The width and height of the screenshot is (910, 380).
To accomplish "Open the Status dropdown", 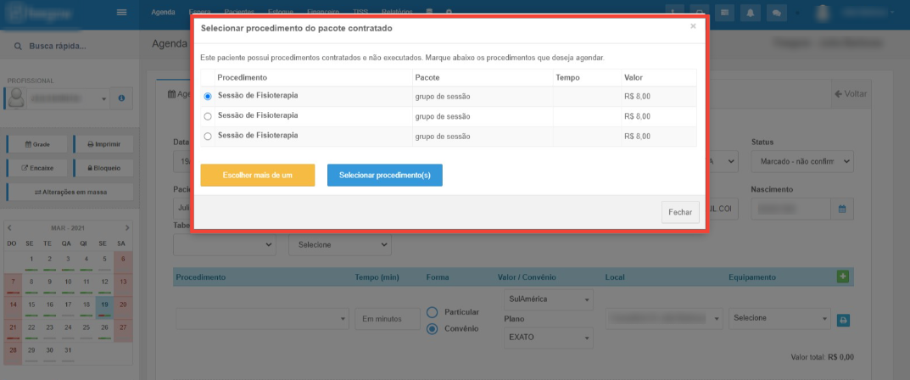I will click(x=802, y=162).
